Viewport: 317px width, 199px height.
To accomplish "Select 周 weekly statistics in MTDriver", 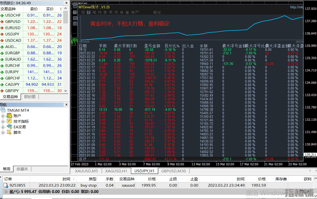I will coord(94,12).
